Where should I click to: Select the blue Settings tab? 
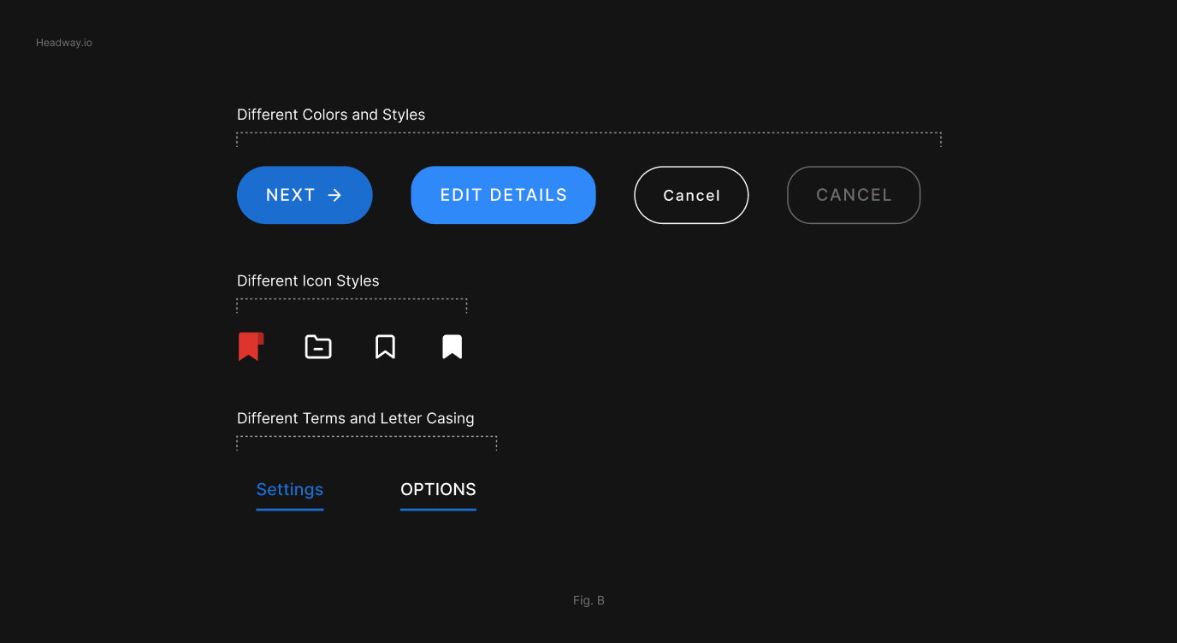289,489
